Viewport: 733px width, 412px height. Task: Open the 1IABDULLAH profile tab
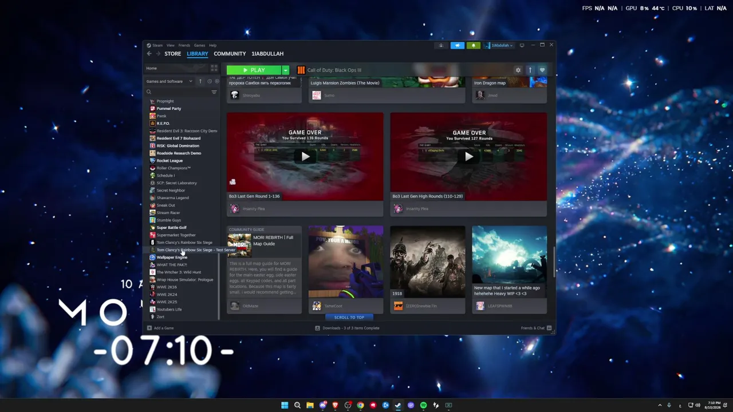267,54
